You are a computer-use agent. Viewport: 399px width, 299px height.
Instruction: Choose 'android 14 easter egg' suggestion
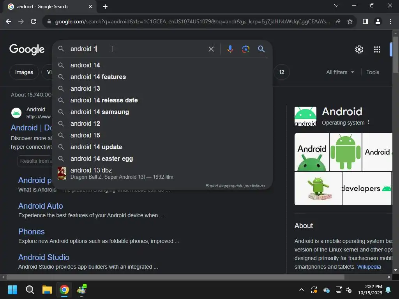[162, 159]
